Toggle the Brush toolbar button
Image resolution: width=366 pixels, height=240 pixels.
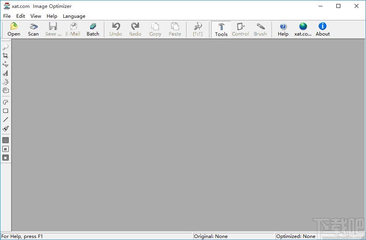click(260, 30)
